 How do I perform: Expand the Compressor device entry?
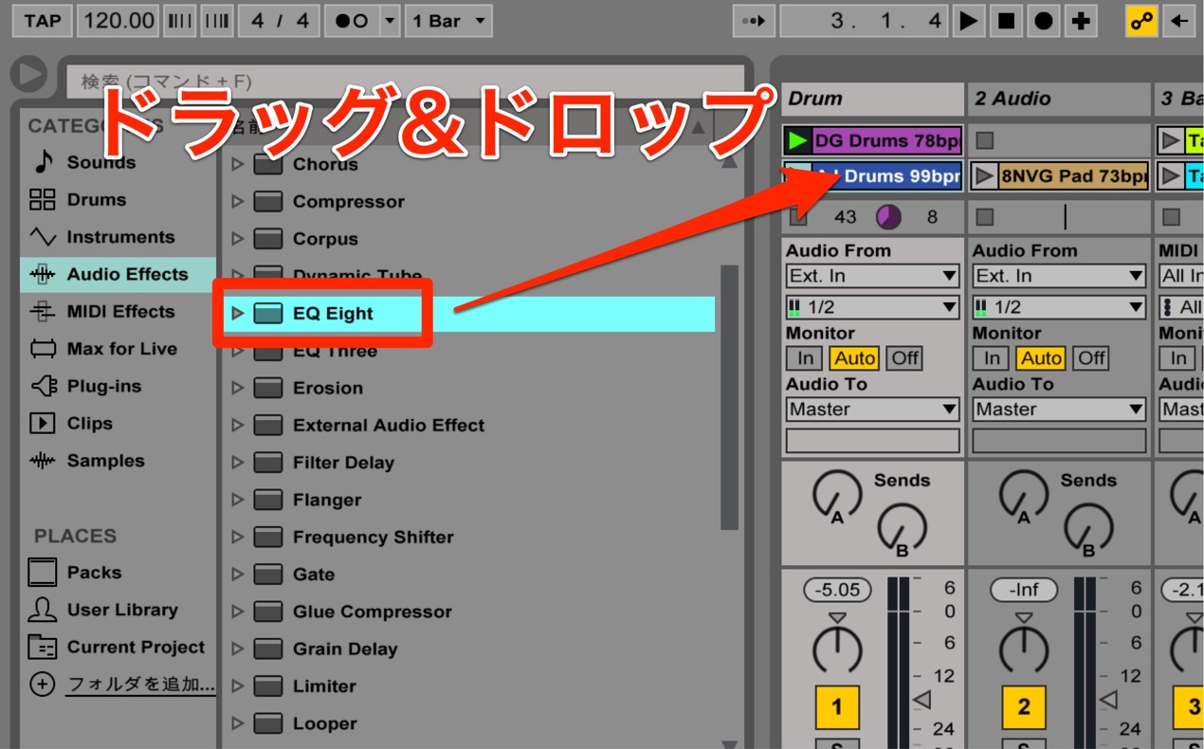(x=237, y=201)
